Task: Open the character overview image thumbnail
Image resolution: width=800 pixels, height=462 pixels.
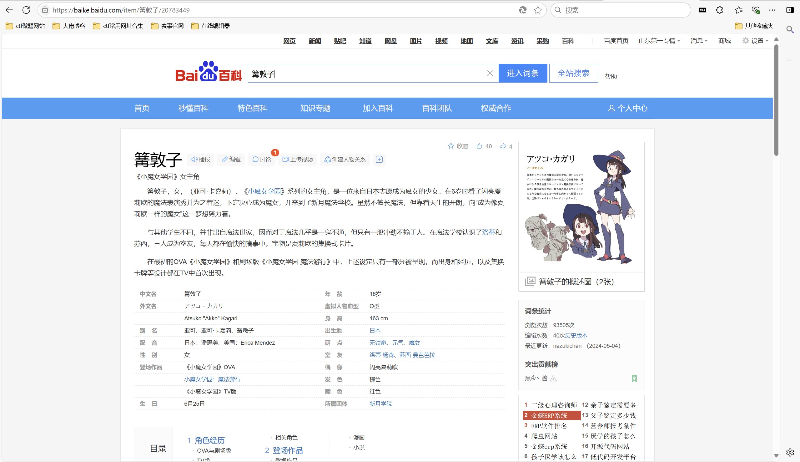Action: click(x=581, y=206)
